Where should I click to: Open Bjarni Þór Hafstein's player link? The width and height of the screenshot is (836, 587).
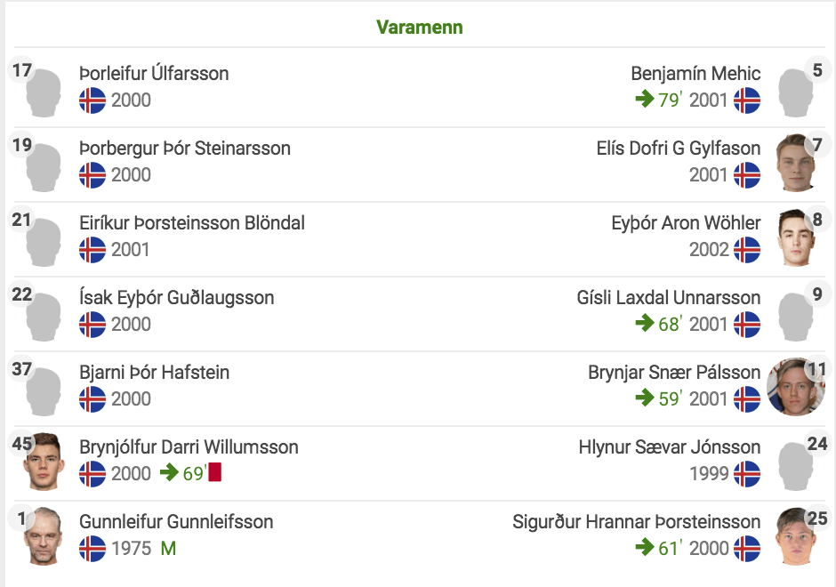[x=154, y=372]
